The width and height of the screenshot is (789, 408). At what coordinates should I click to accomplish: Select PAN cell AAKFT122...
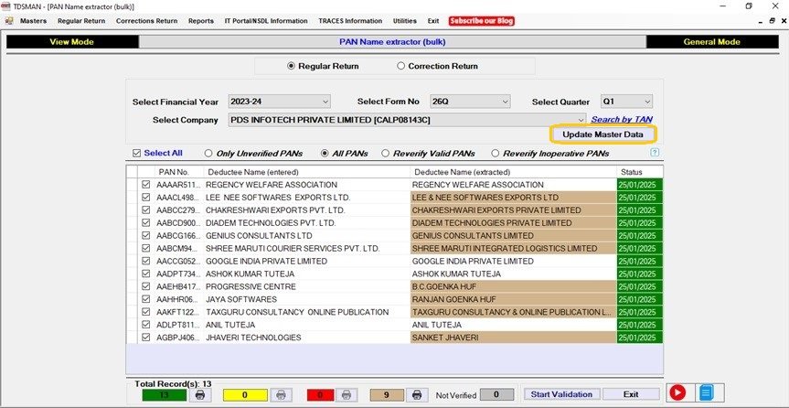point(178,312)
